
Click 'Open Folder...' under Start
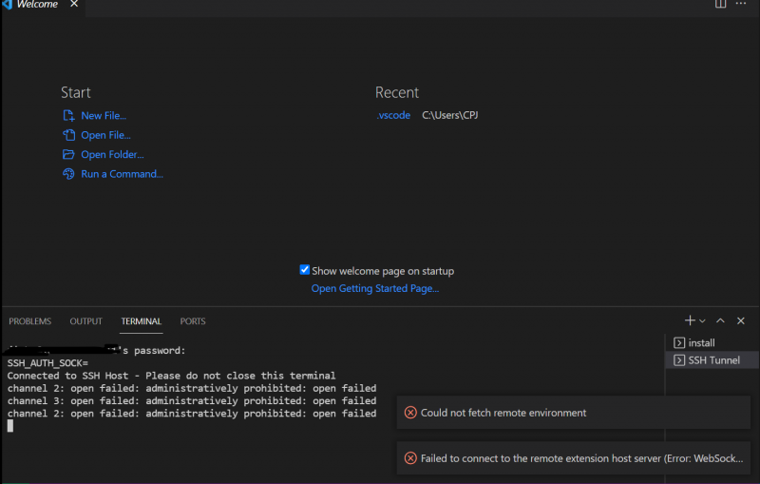pos(112,155)
